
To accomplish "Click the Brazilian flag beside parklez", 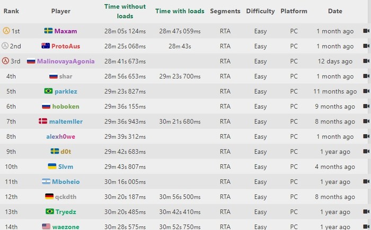I will (x=49, y=91).
